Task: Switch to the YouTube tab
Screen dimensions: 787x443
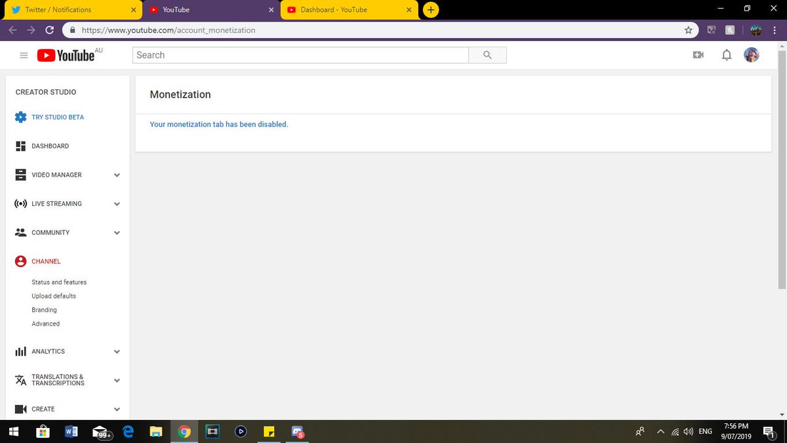Action: pyautogui.click(x=210, y=10)
